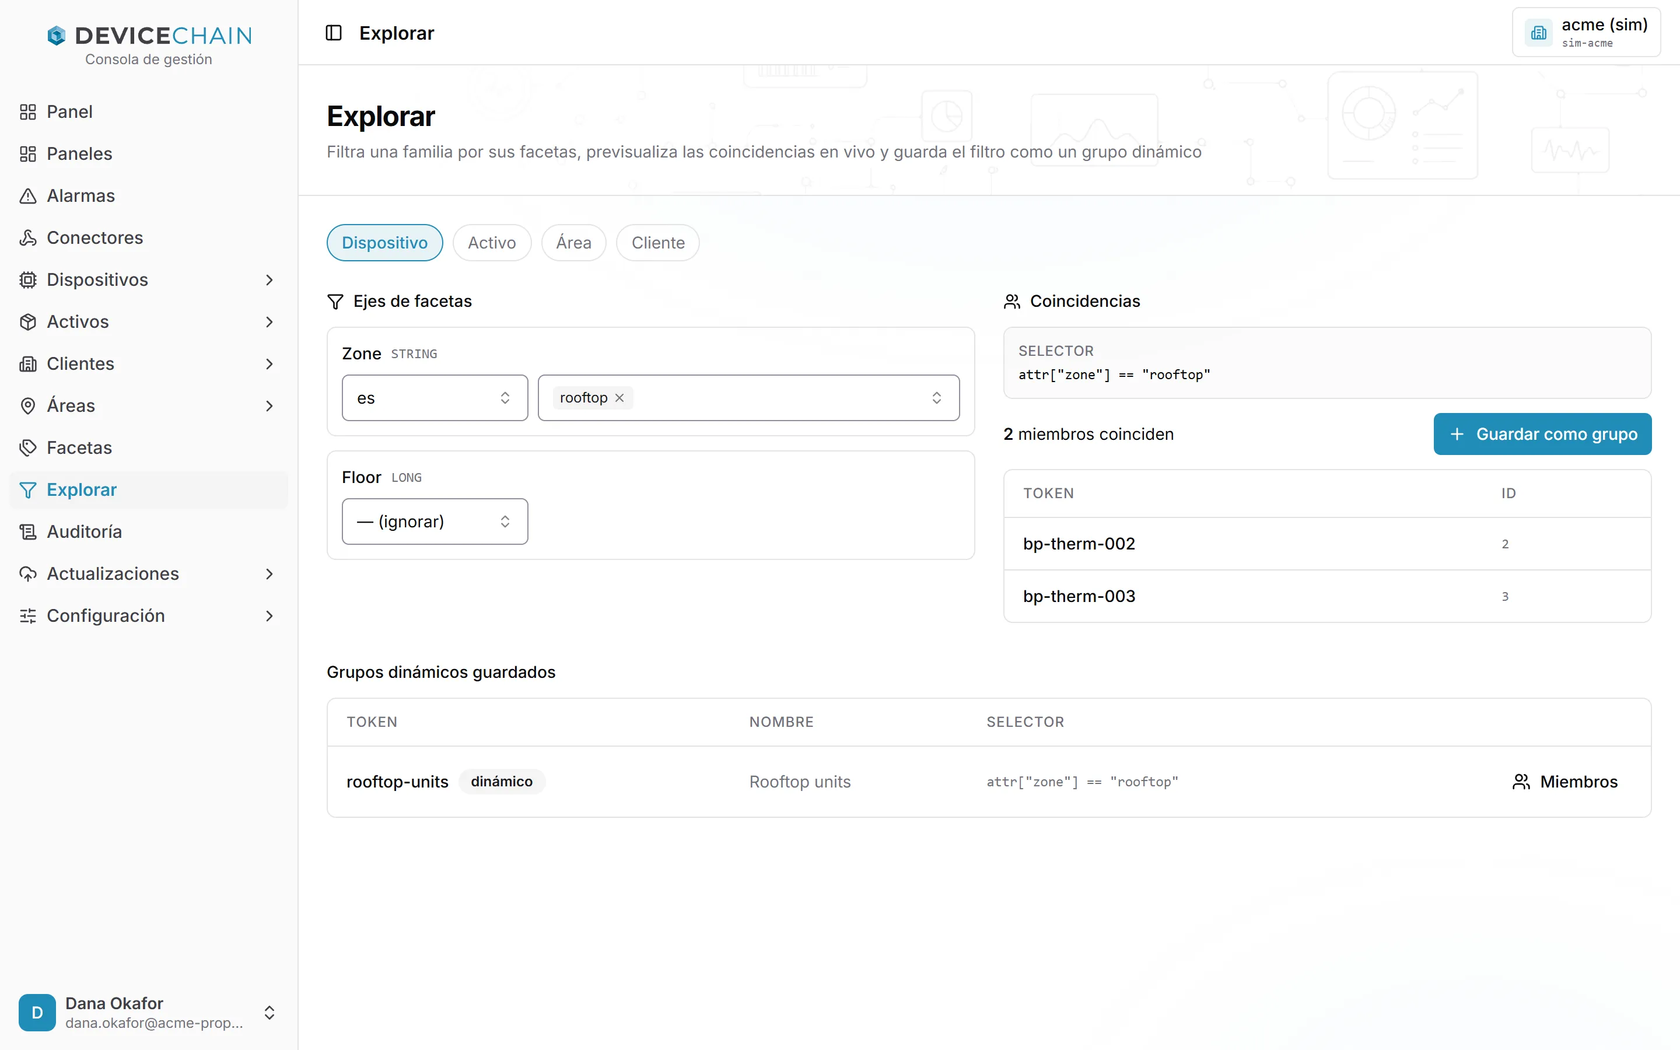Open the Dana Okafor user menu

point(149,1012)
